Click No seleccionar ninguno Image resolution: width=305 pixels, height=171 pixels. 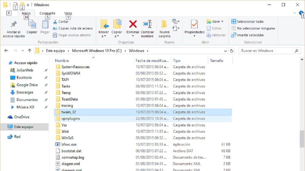[x=253, y=28]
